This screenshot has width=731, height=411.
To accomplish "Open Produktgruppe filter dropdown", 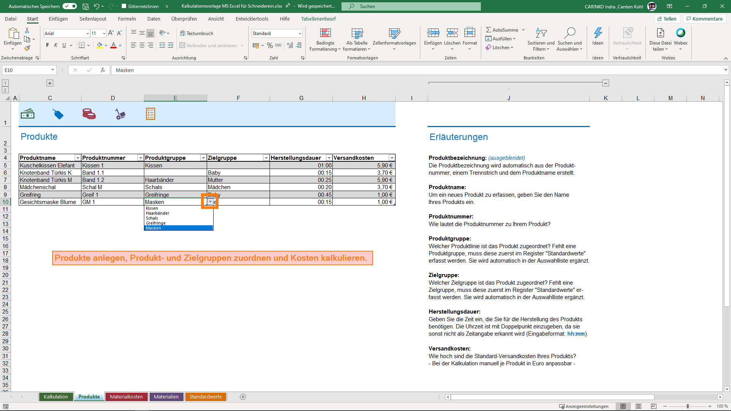I will (203, 158).
